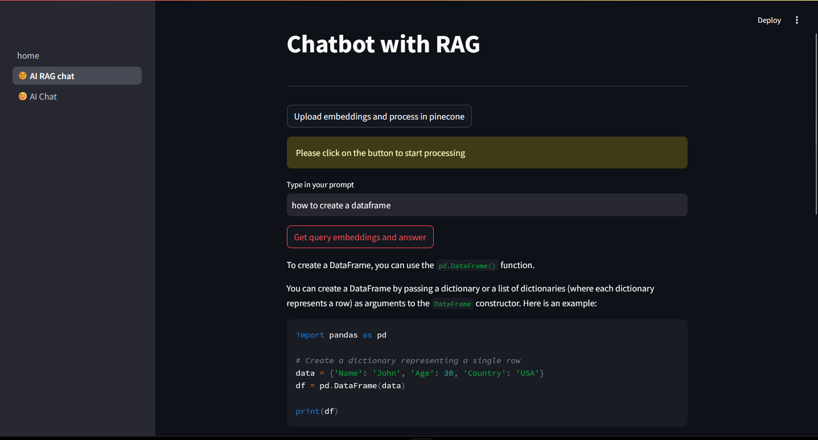Open the Streamlit options menu (three dots)

click(x=797, y=20)
